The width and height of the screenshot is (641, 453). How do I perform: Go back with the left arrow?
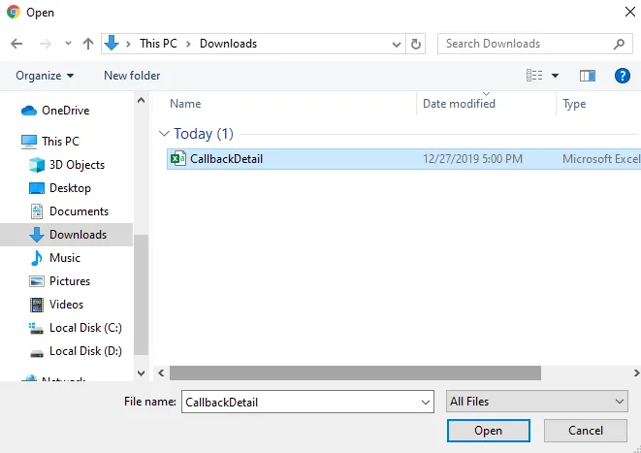16,44
